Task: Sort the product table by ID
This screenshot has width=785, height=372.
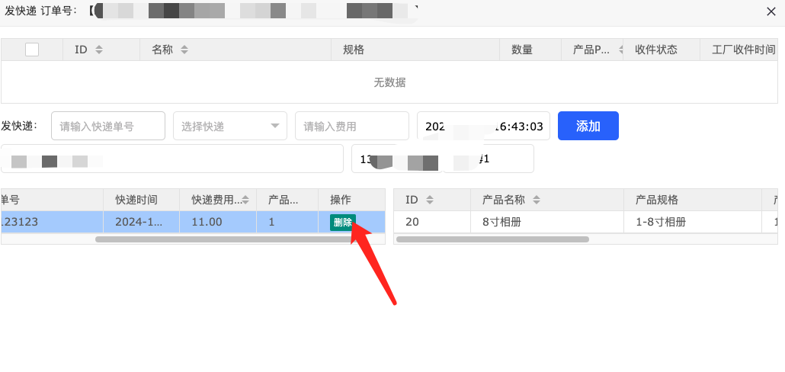Action: click(x=429, y=200)
